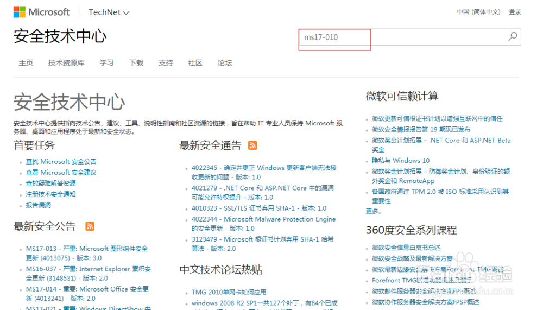Open TMG 2010单网卡如何应用 forum post
543x310 pixels.
[x=229, y=292]
